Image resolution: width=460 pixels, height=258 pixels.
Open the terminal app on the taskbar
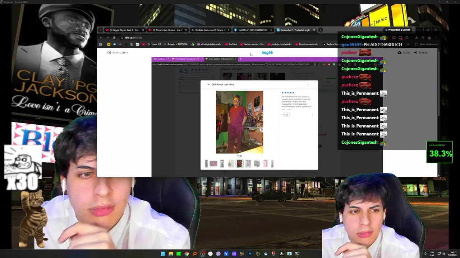click(x=297, y=254)
